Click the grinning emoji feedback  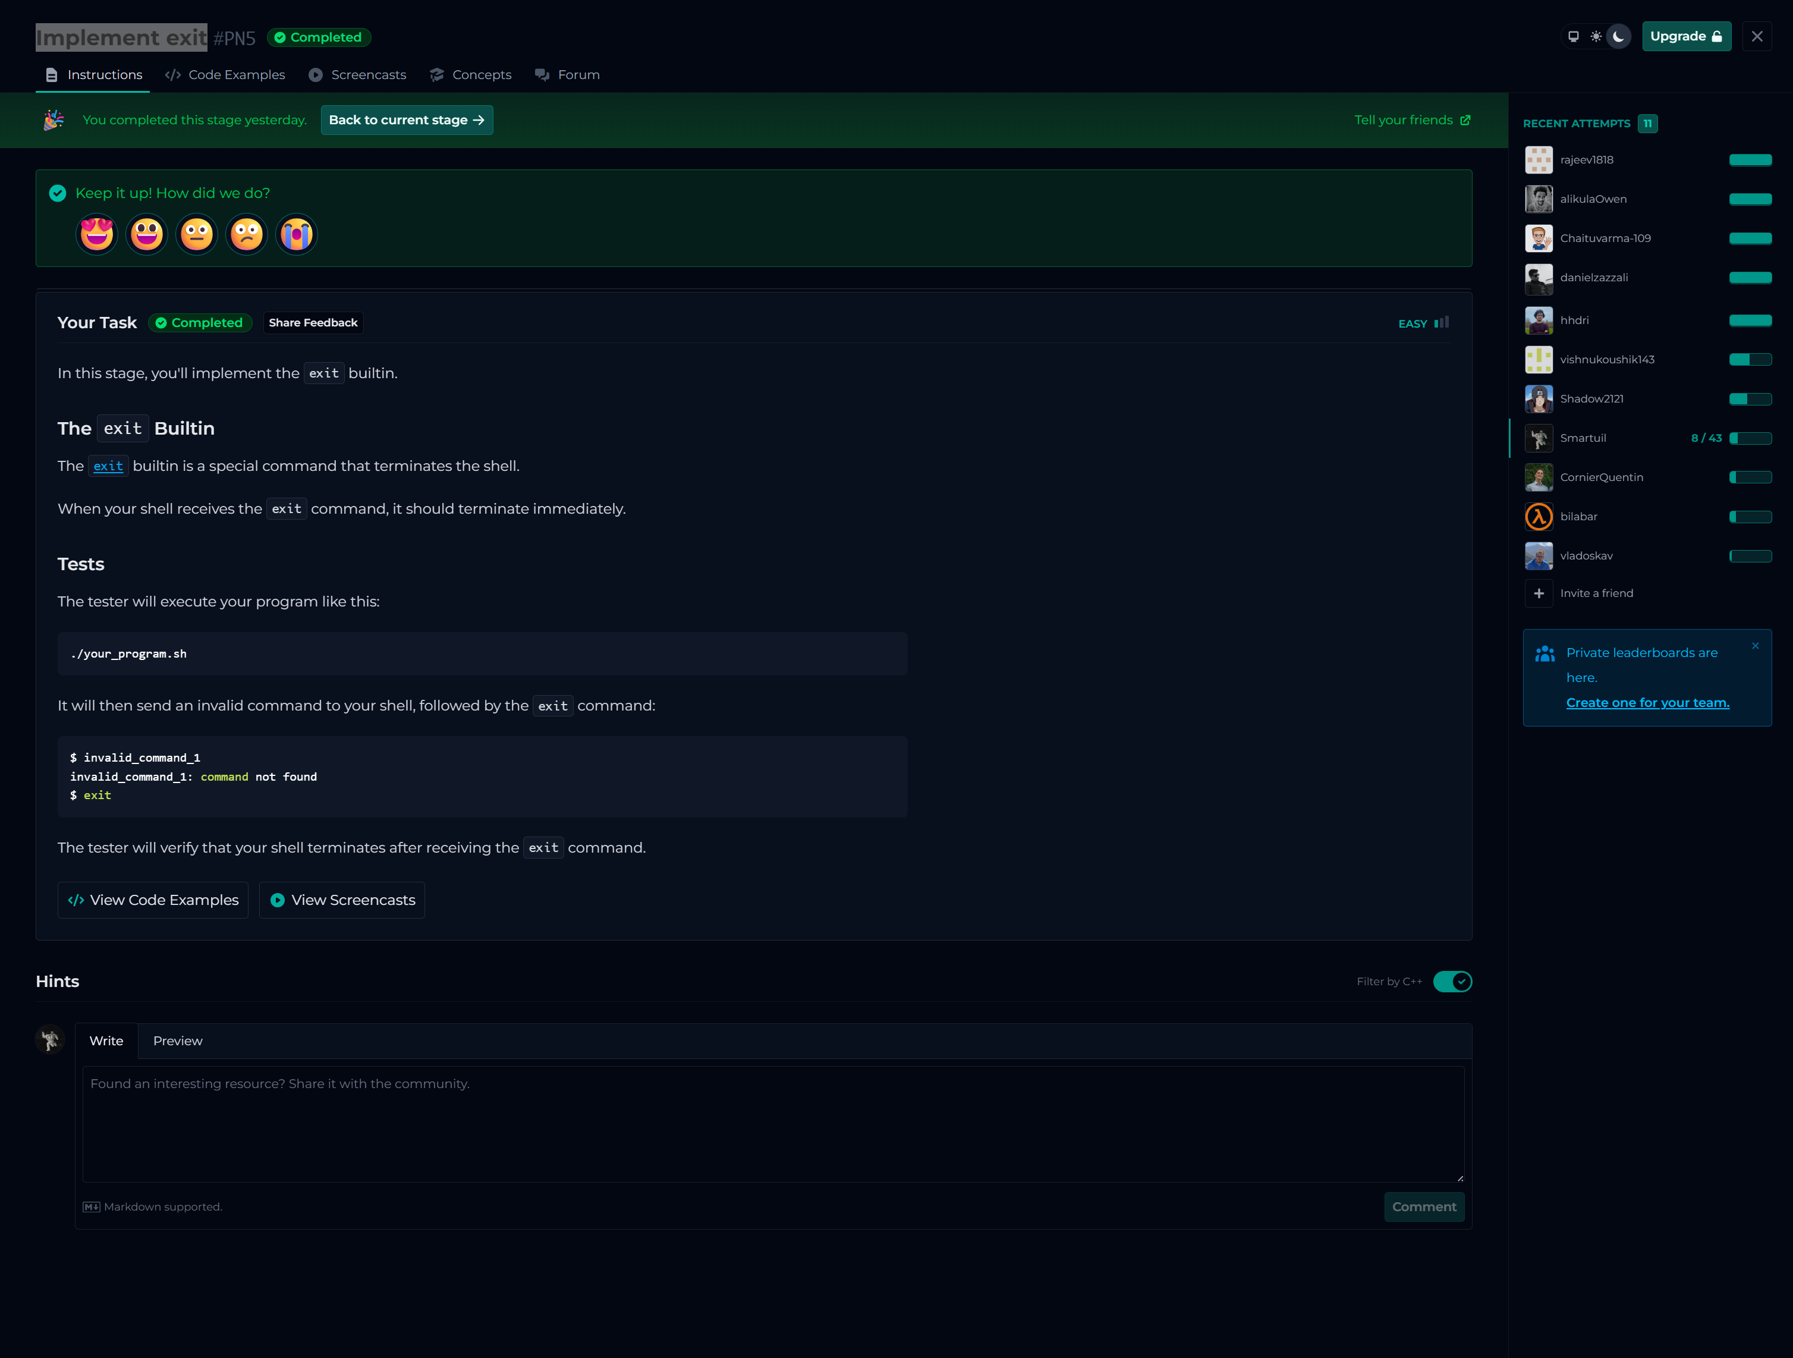(147, 234)
